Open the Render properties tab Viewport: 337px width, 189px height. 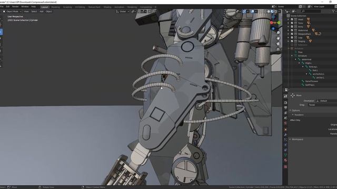[285, 103]
